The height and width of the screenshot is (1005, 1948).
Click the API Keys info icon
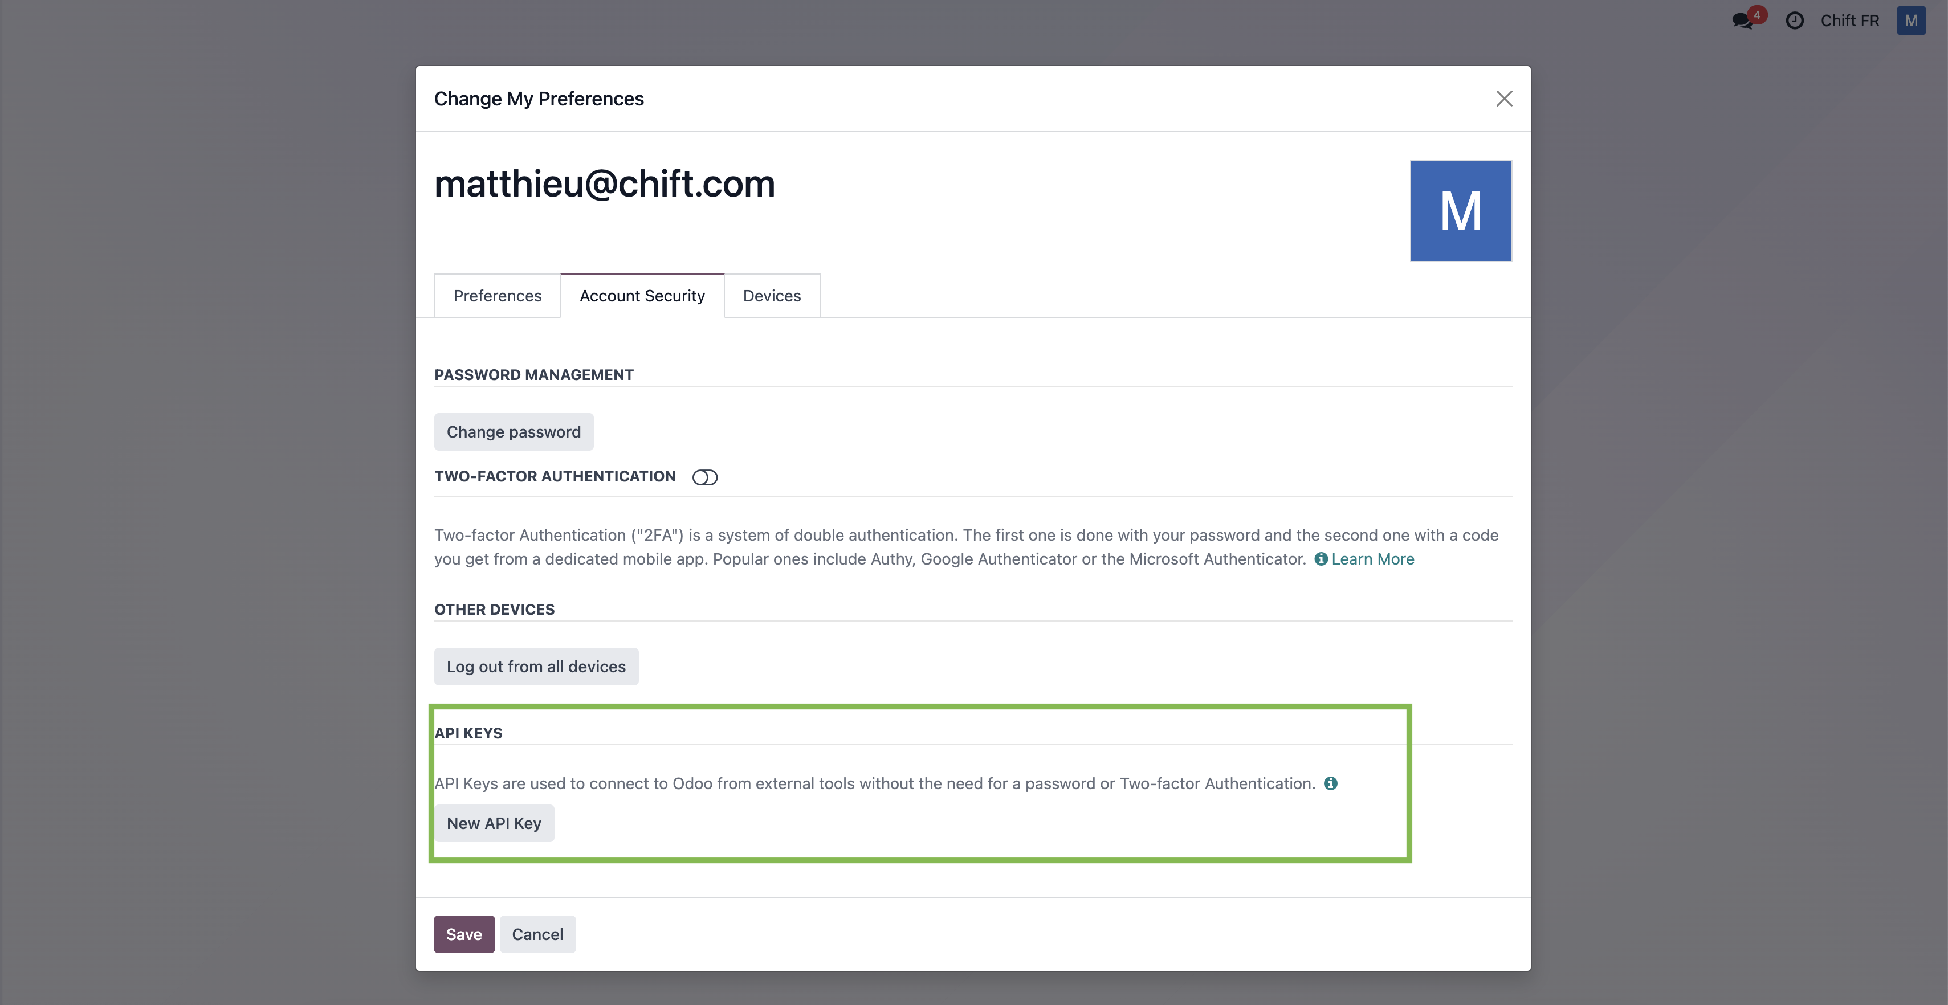tap(1330, 783)
